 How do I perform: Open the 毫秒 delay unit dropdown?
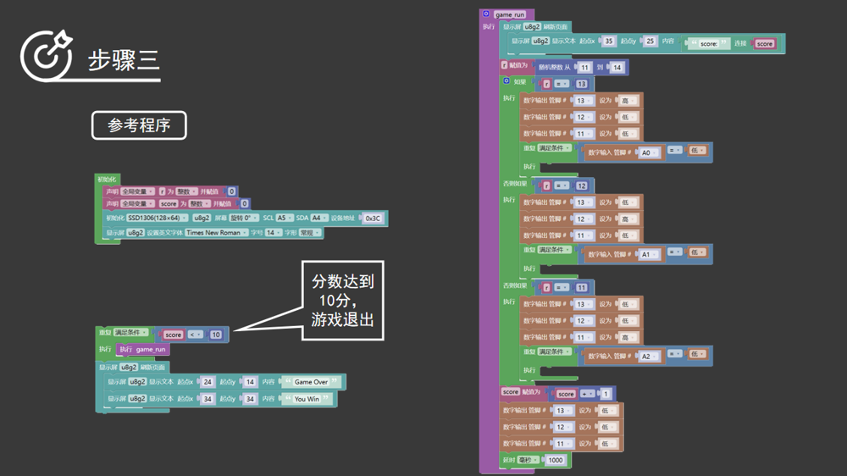[x=528, y=461]
